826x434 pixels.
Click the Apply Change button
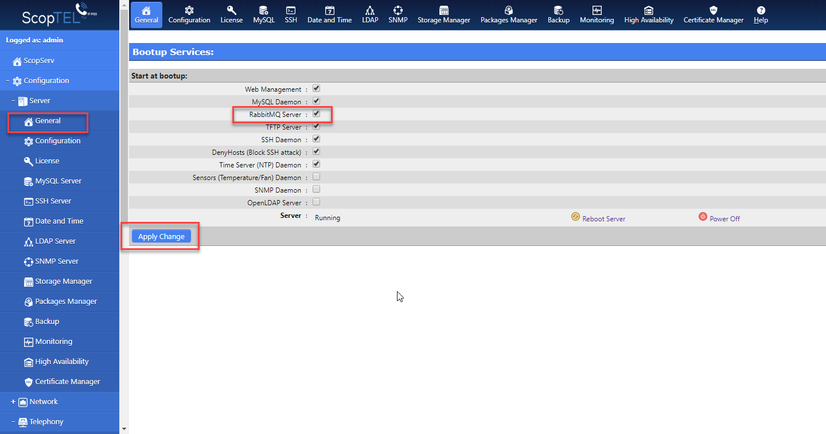point(161,236)
